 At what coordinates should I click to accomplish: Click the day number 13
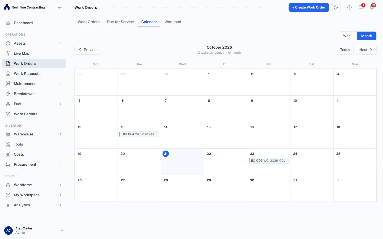pos(123,127)
